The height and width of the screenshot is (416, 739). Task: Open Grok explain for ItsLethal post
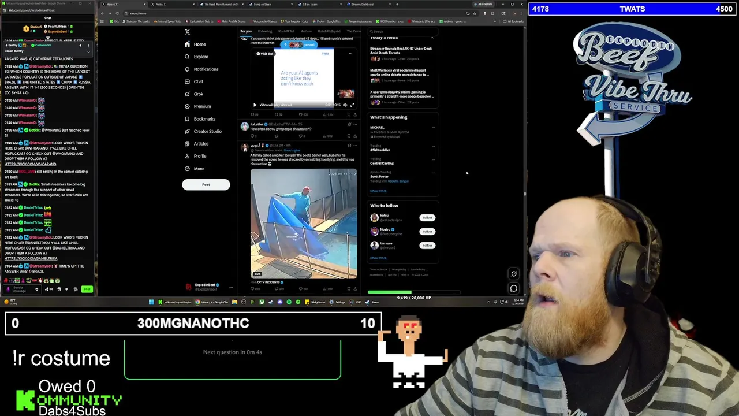(x=349, y=124)
